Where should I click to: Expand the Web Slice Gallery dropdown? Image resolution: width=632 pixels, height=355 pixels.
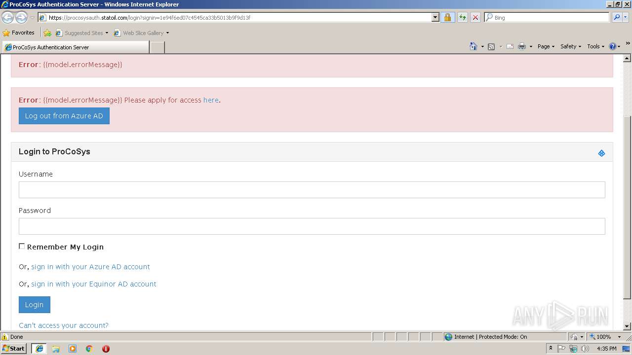pyautogui.click(x=167, y=33)
